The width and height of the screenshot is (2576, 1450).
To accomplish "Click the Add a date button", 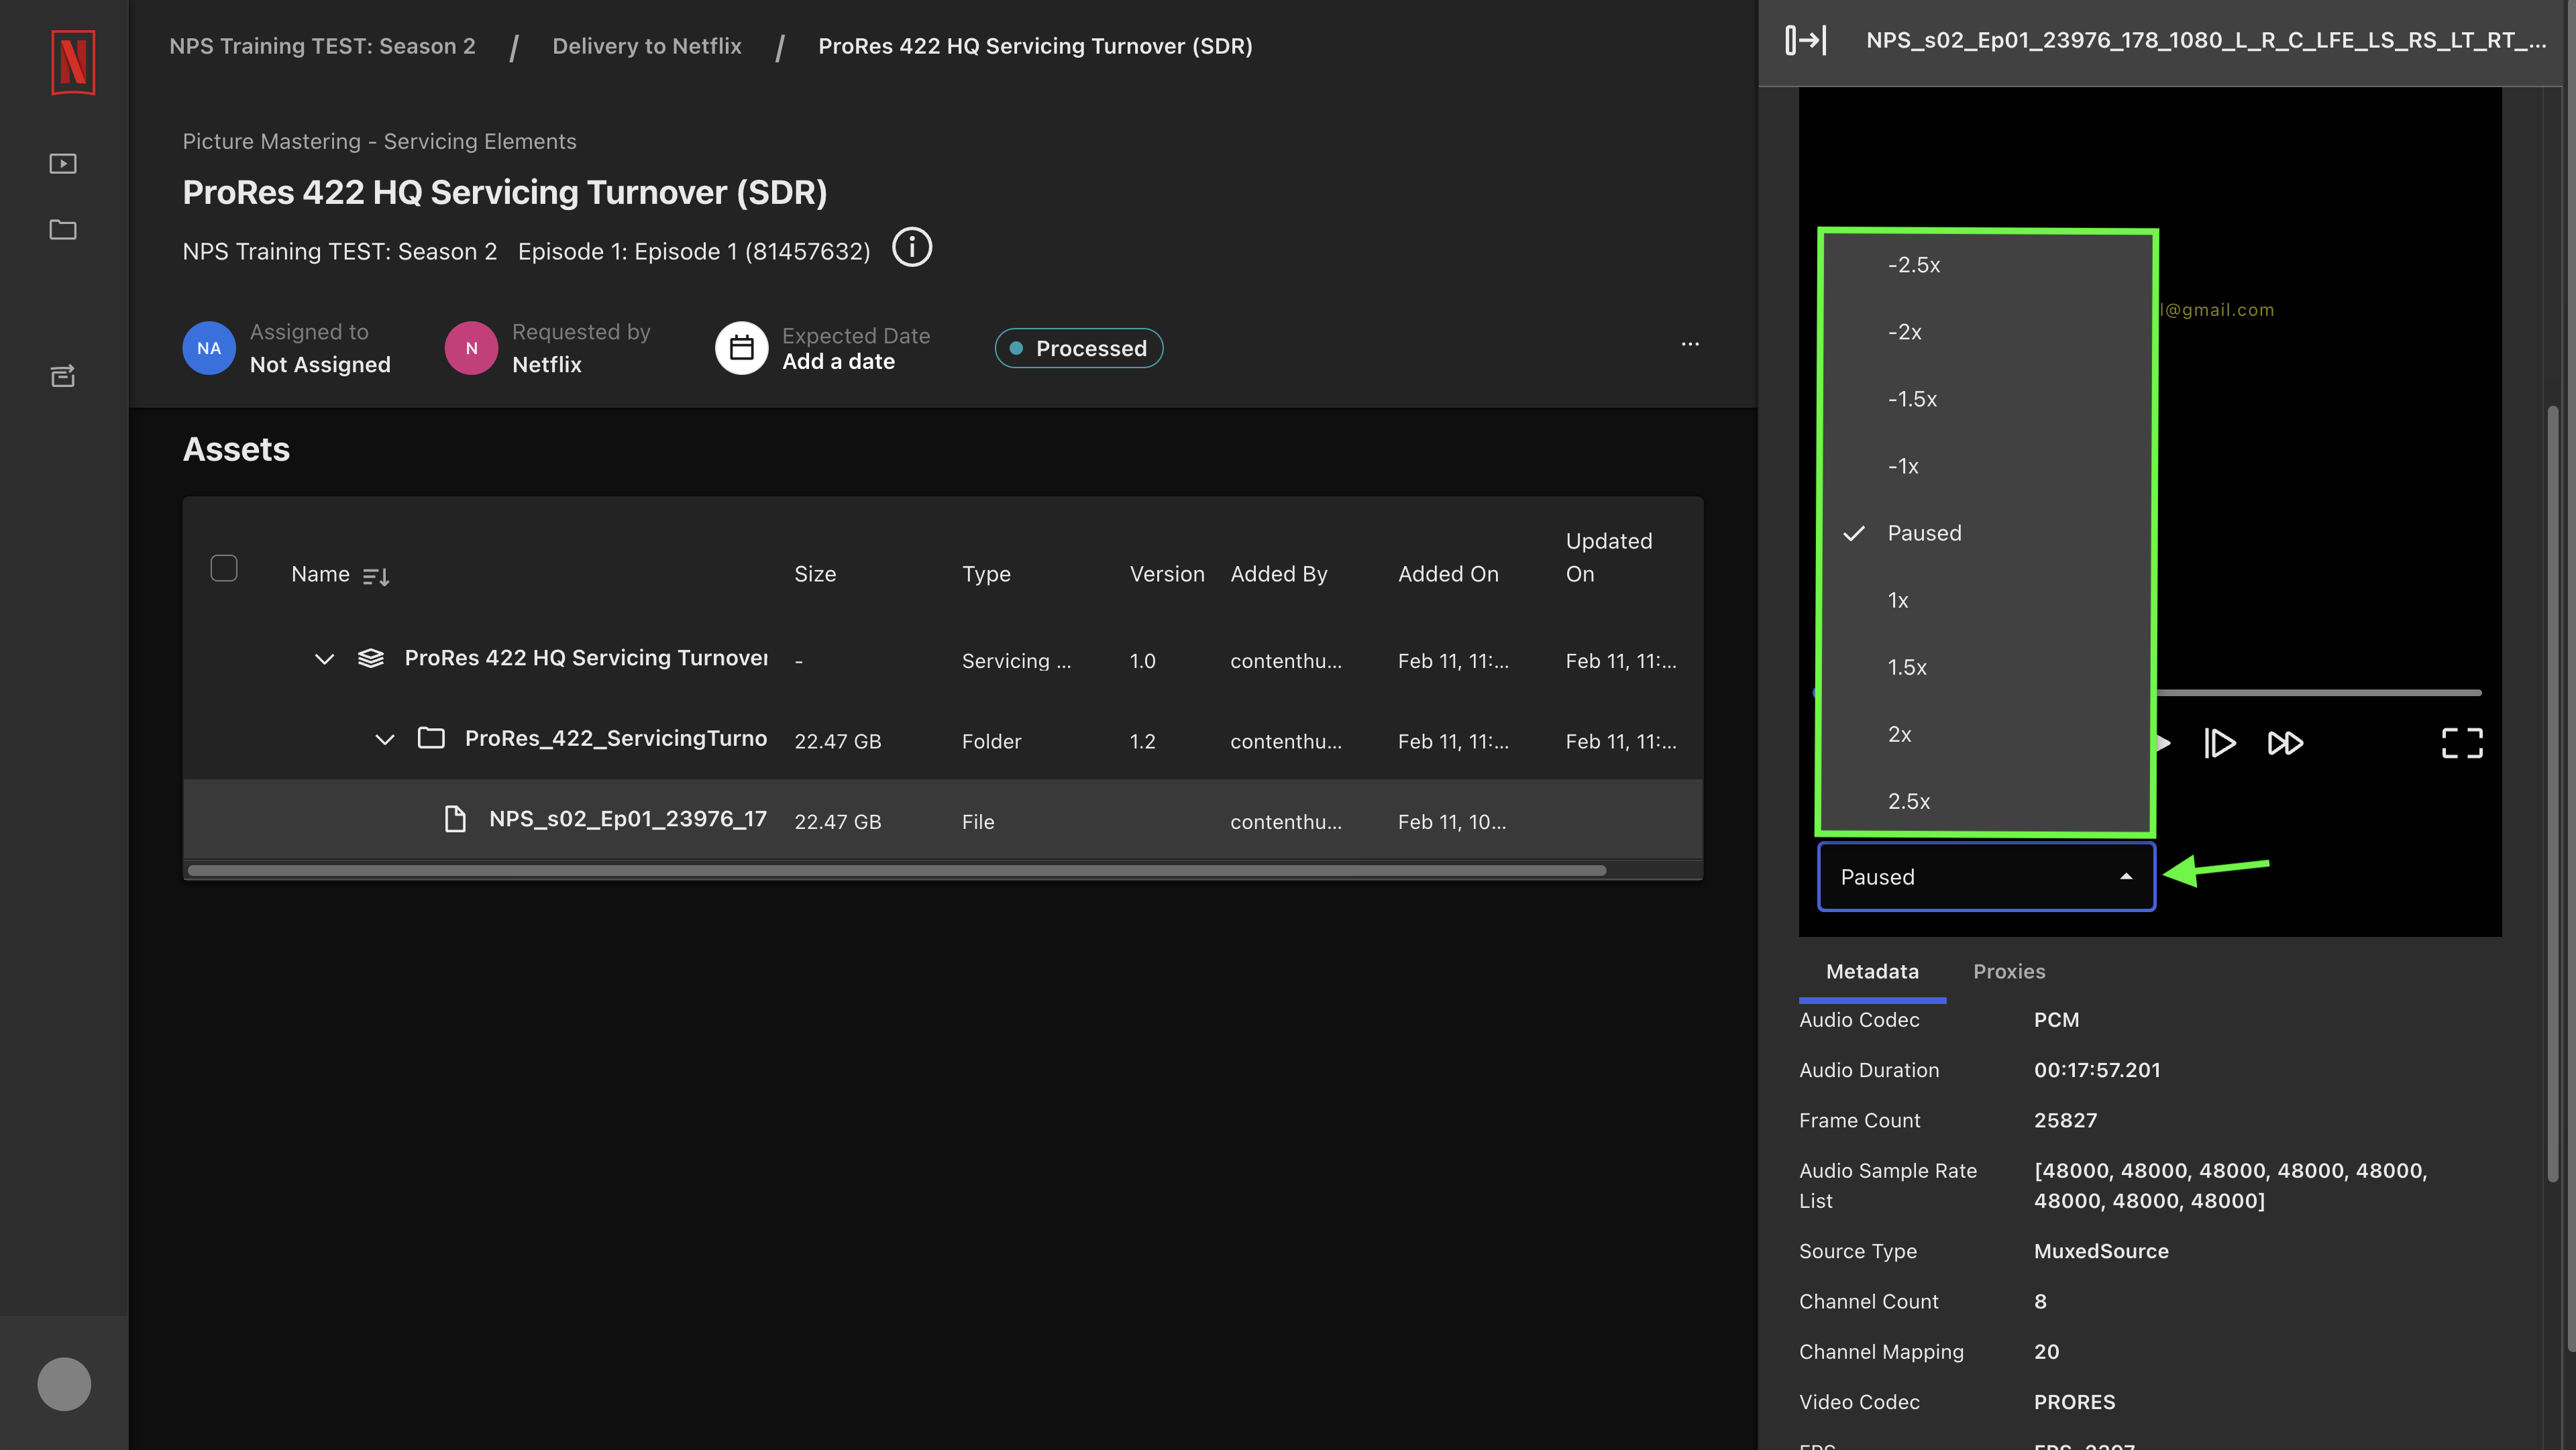I will tap(838, 362).
